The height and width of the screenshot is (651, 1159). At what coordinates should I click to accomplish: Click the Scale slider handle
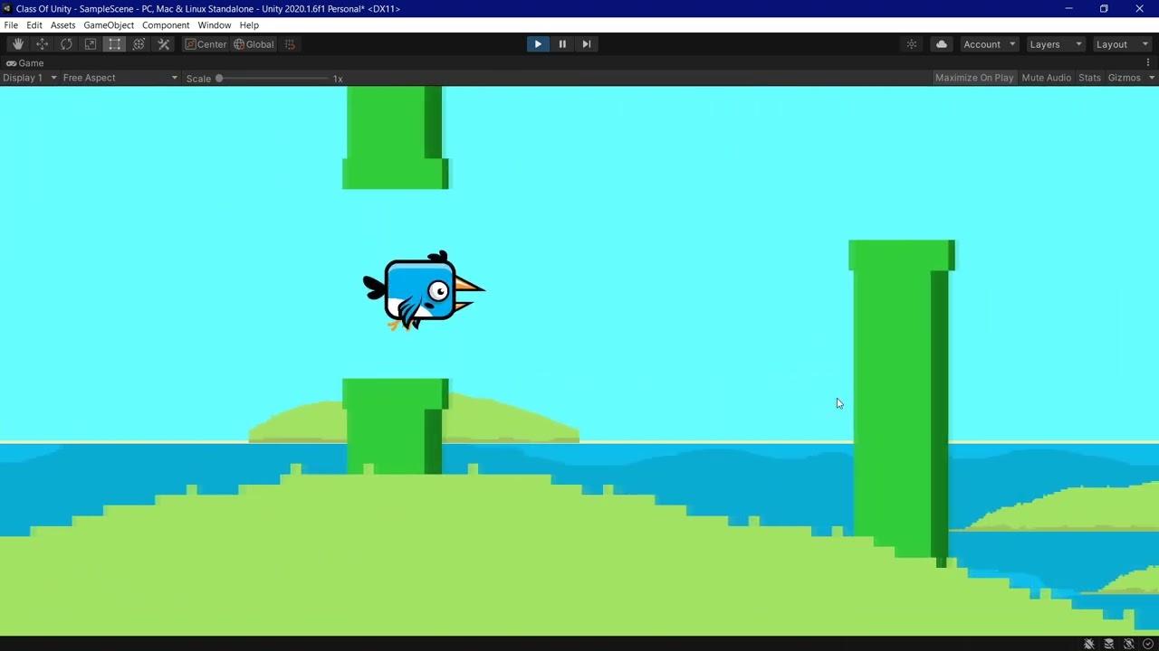pyautogui.click(x=219, y=79)
